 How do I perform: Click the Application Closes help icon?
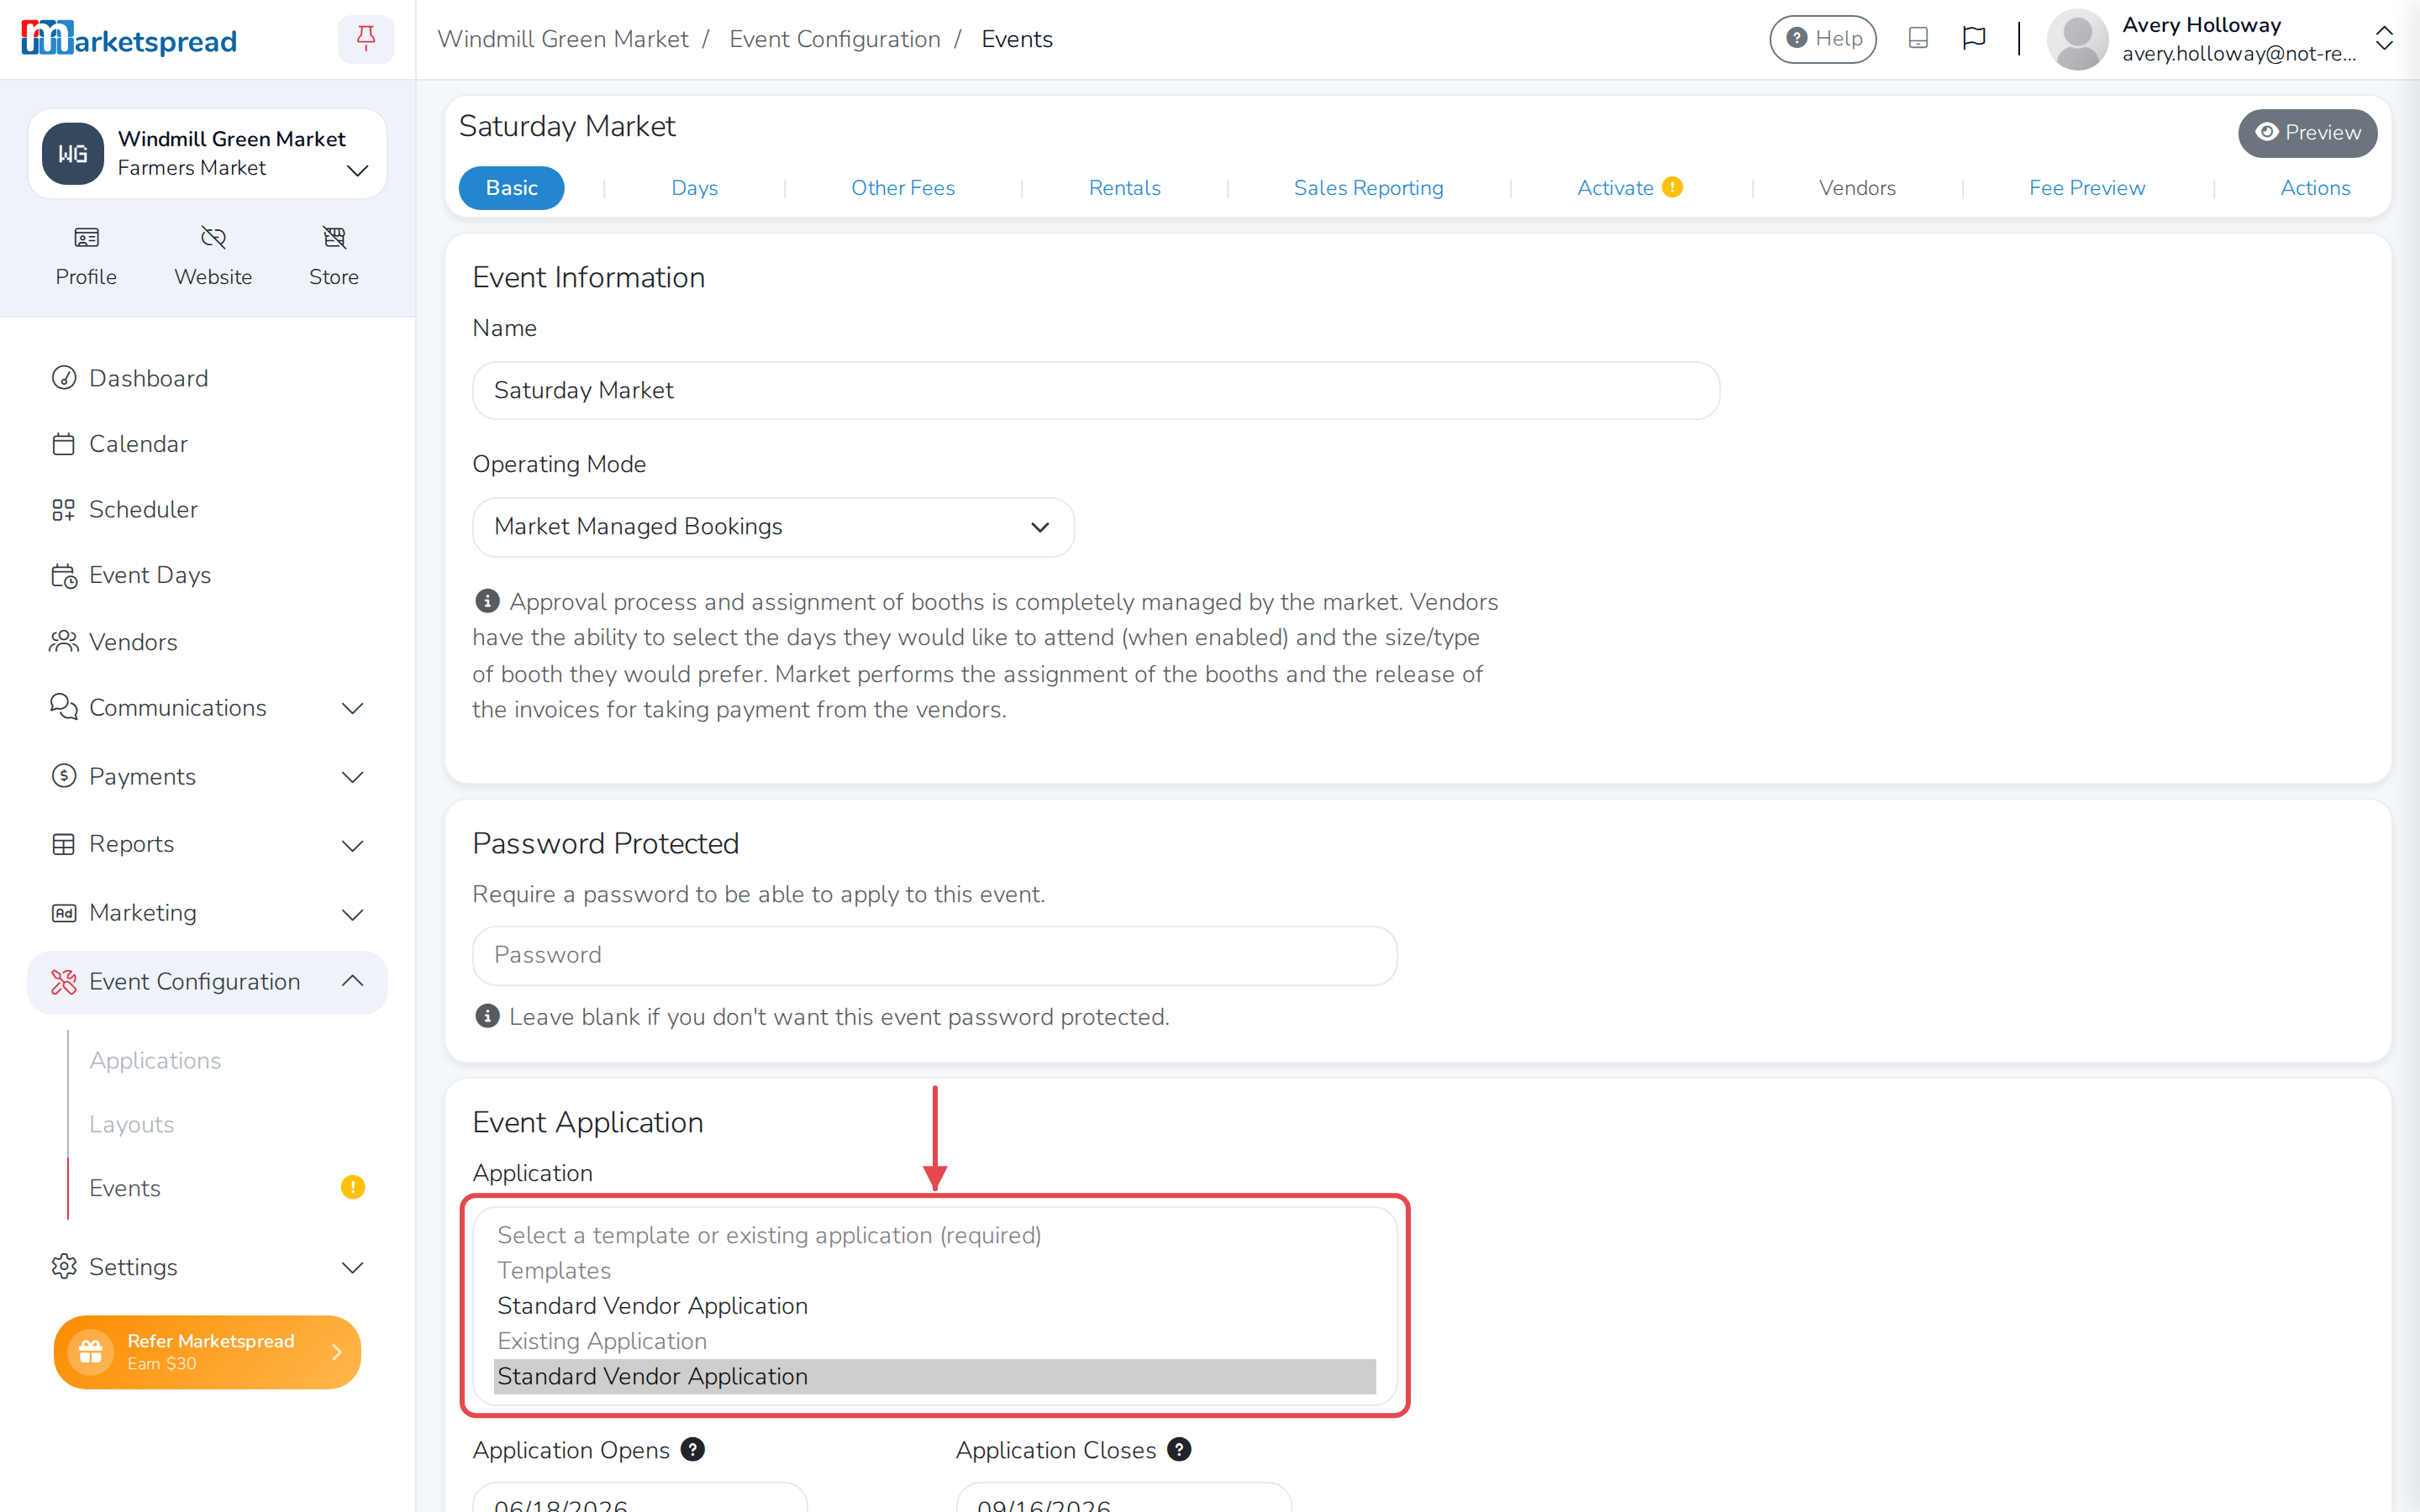1179,1449
